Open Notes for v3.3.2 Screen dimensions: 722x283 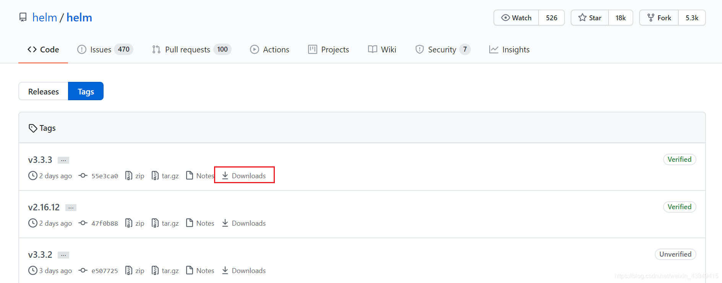click(200, 270)
